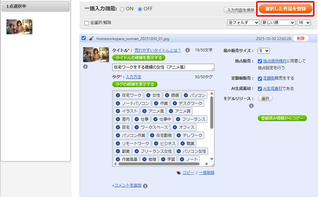This screenshot has width=318, height=197.
Task: Toggle the AI生成素材 checkbox
Action: [x=260, y=89]
